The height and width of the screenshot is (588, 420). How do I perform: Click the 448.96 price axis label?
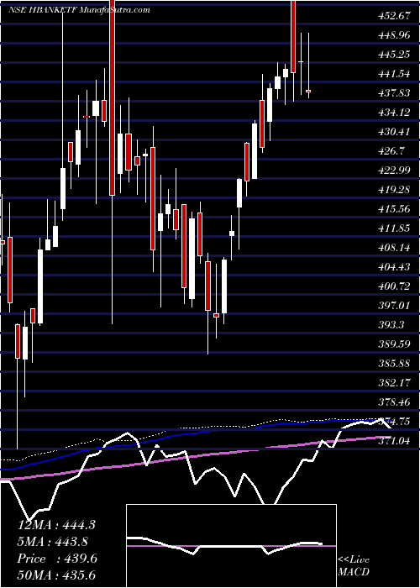(393, 35)
